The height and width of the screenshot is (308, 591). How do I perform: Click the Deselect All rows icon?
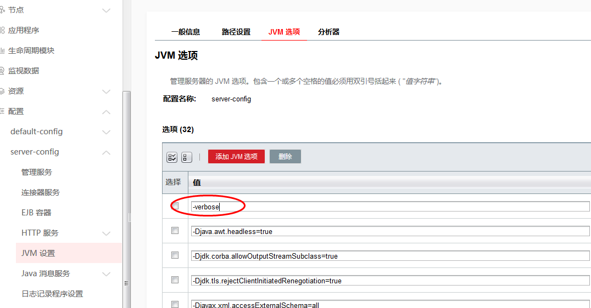187,157
